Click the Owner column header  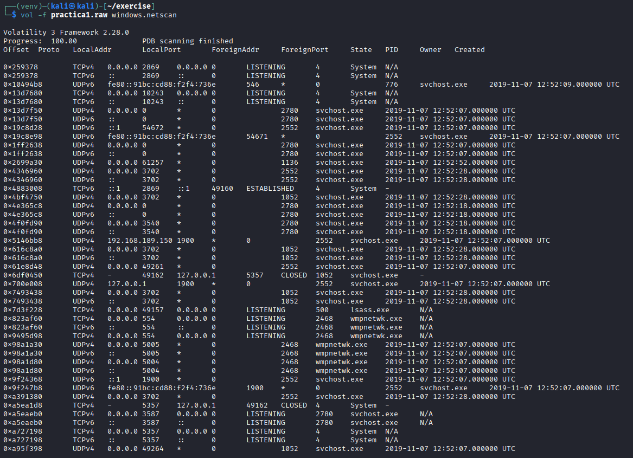(x=431, y=50)
